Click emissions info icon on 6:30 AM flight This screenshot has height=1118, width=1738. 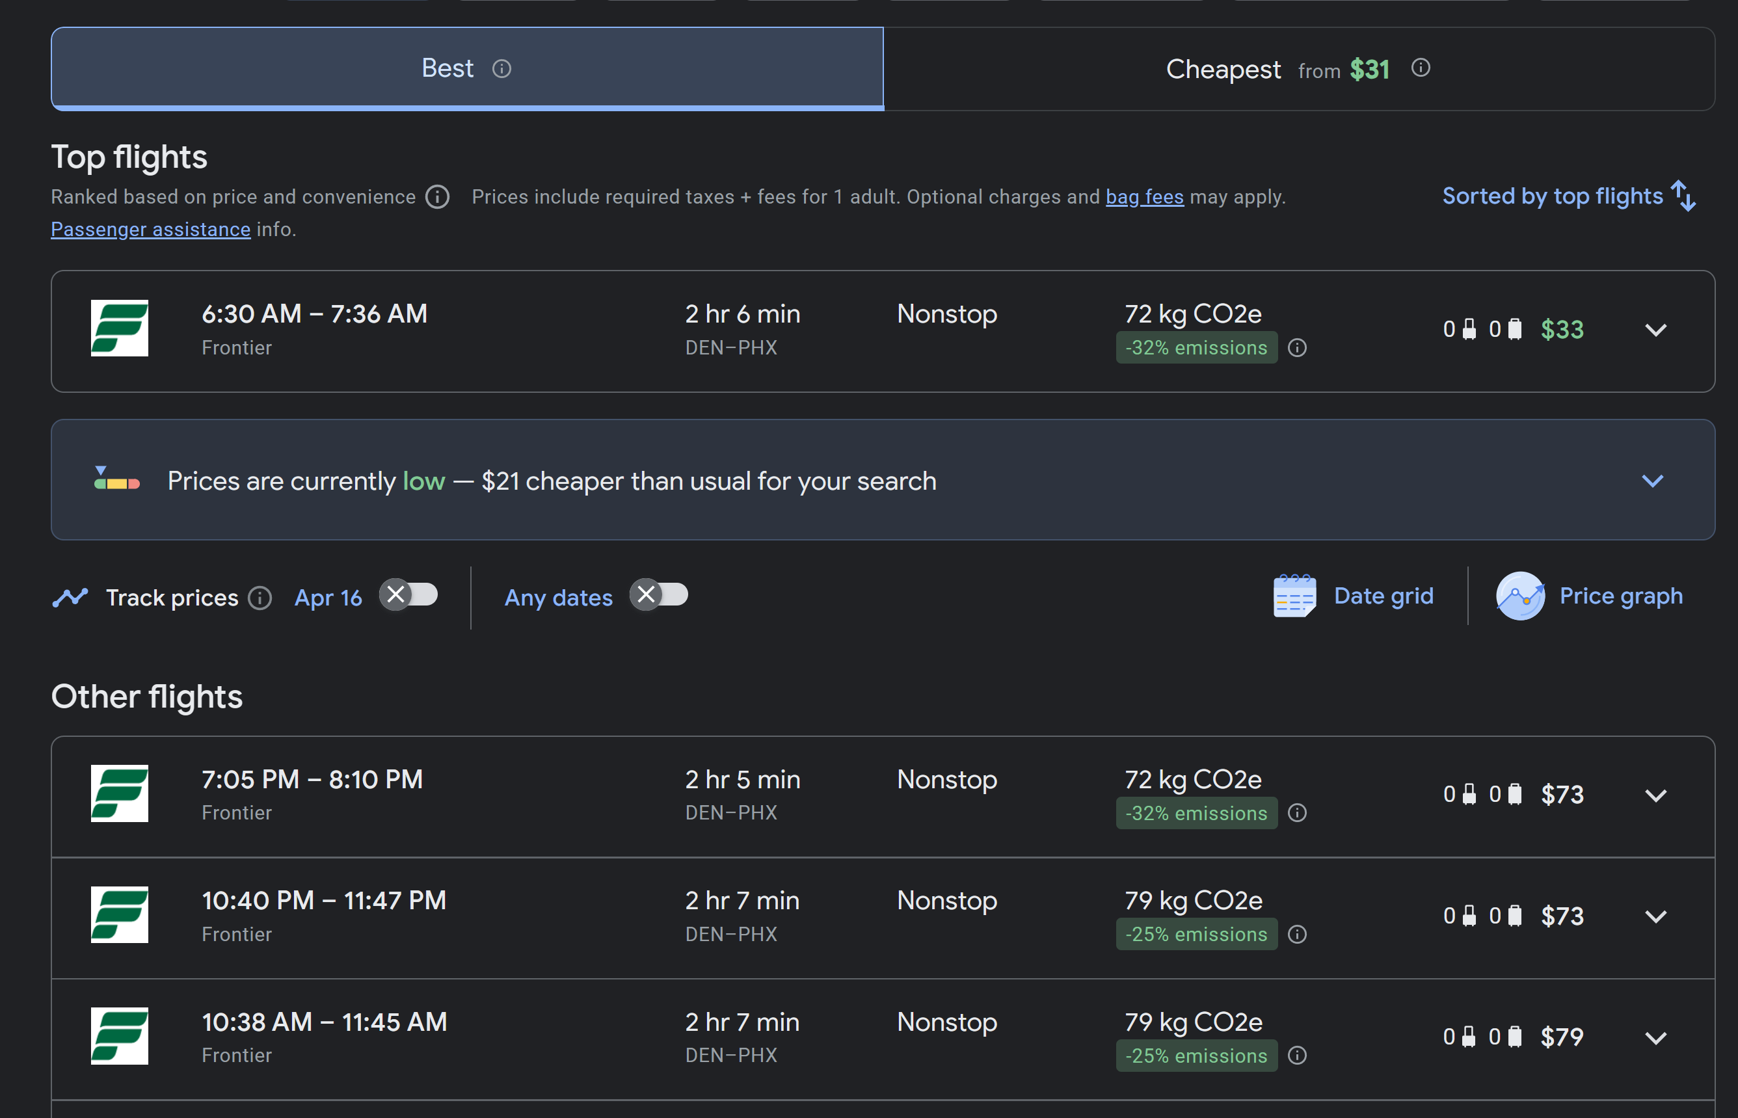pos(1296,348)
